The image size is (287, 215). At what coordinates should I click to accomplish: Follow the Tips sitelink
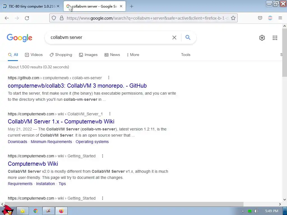tap(62, 184)
